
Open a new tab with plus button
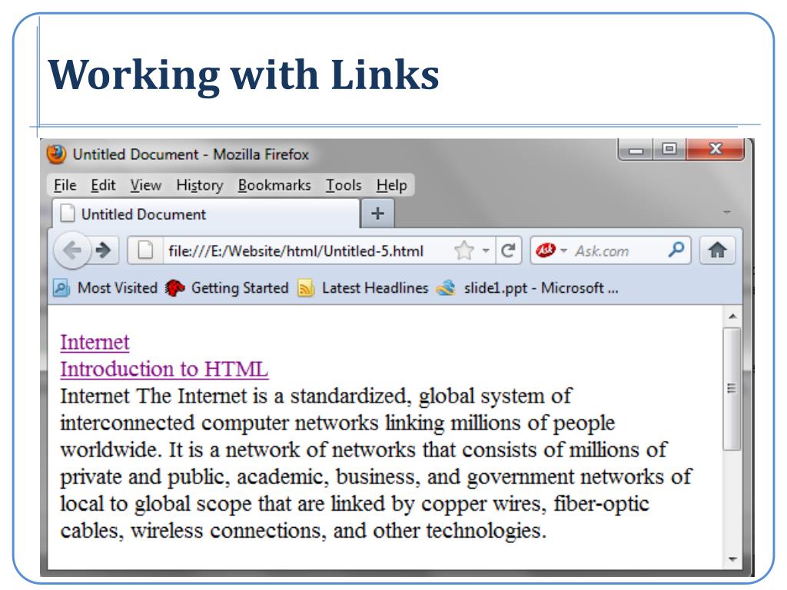pos(377,214)
